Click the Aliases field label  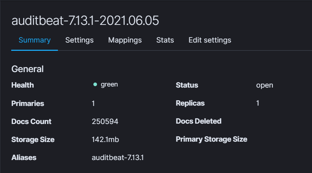tap(24, 158)
